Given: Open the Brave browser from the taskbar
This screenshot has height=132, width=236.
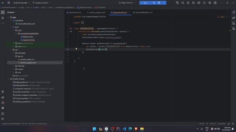Looking at the screenshot, I should pos(136,129).
